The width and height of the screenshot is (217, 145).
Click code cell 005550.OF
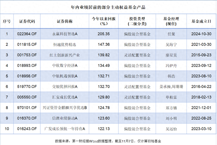coord(27,97)
